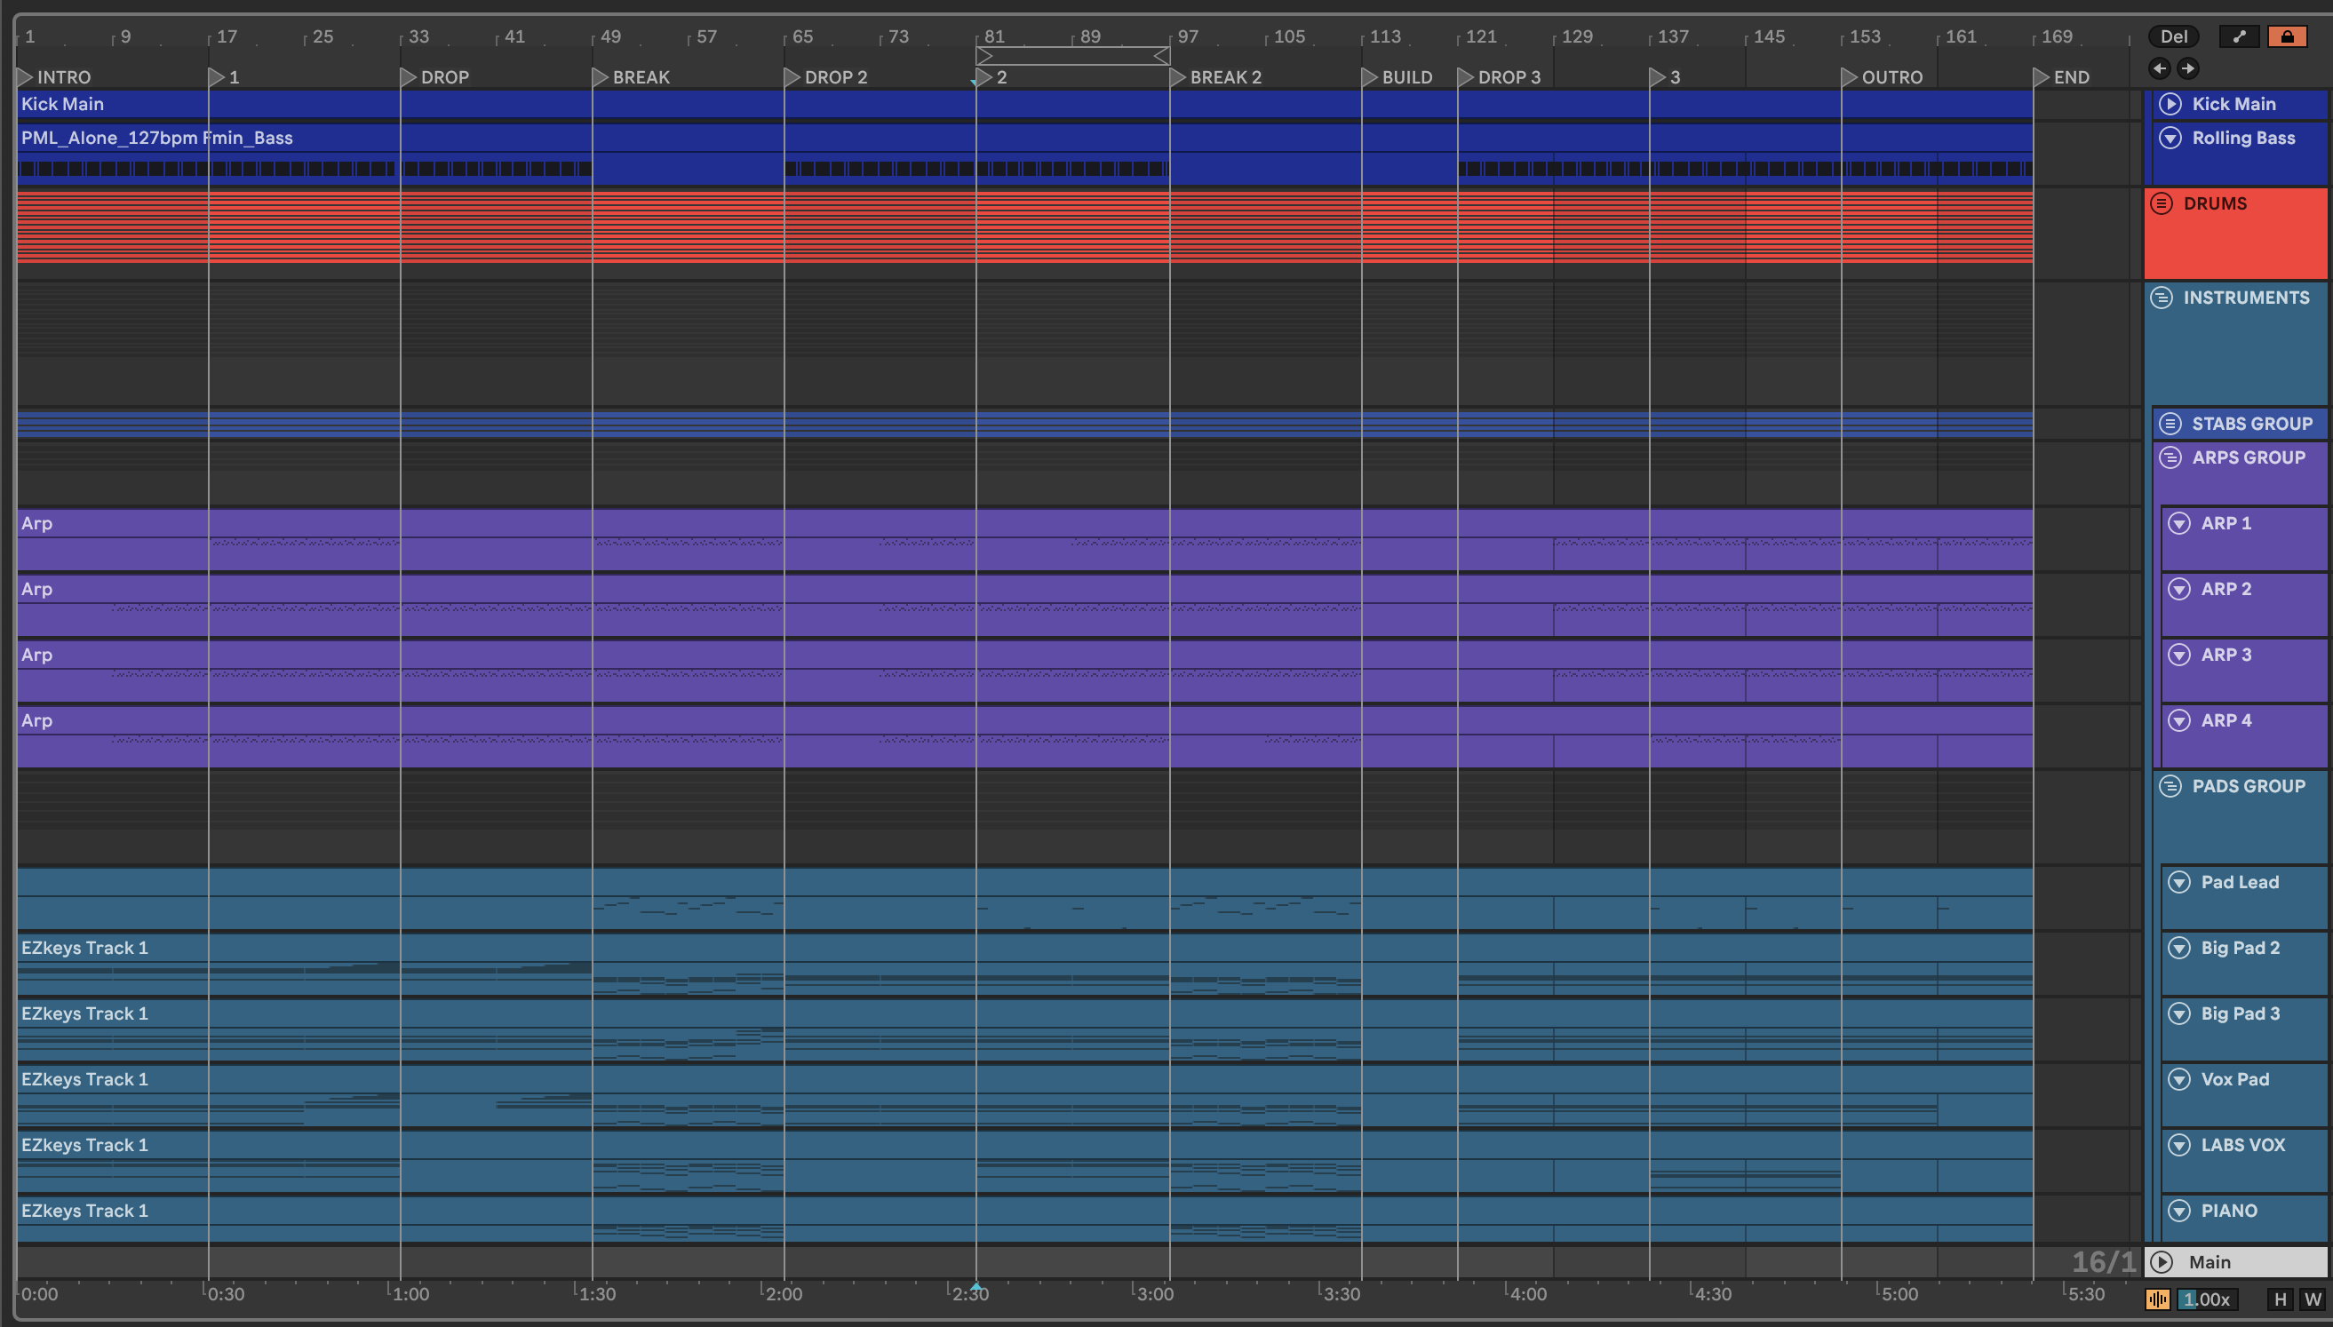Click the W optimize width button
2333x1327 pixels.
tap(2312, 1299)
